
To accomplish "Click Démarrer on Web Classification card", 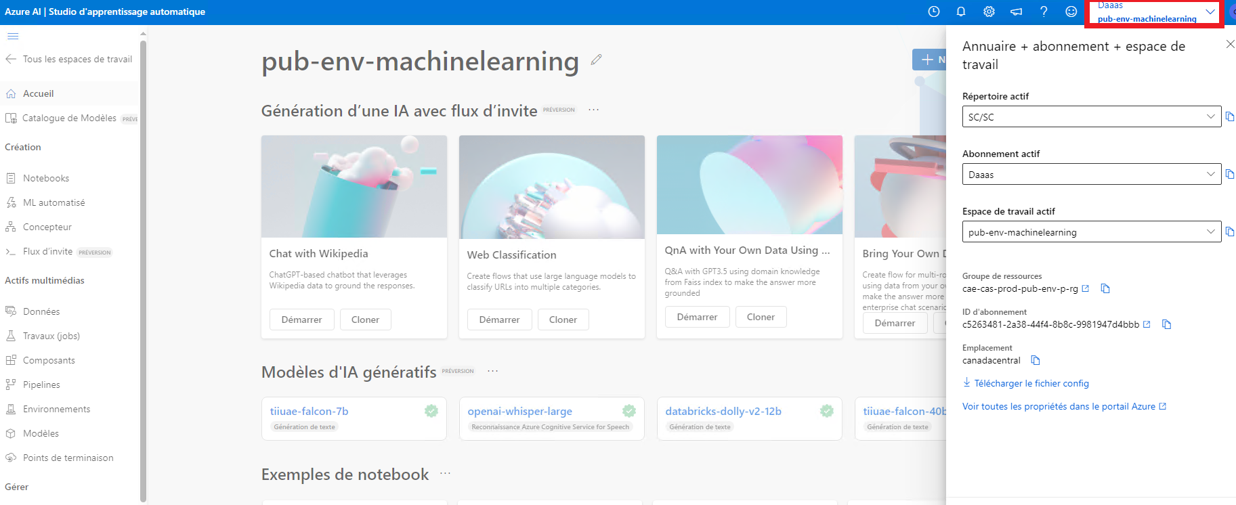I will tap(500, 320).
